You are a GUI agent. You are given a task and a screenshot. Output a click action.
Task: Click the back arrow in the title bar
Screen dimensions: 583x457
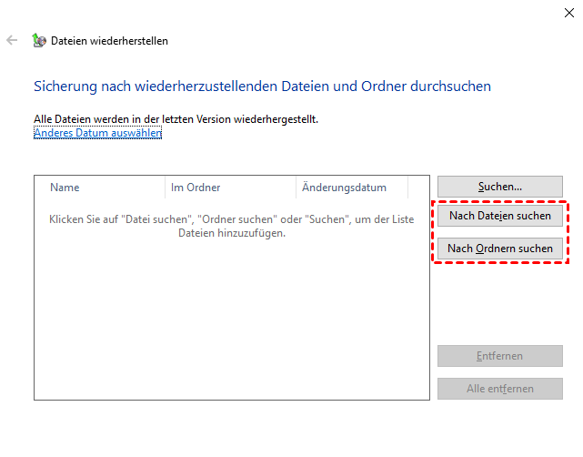point(12,41)
